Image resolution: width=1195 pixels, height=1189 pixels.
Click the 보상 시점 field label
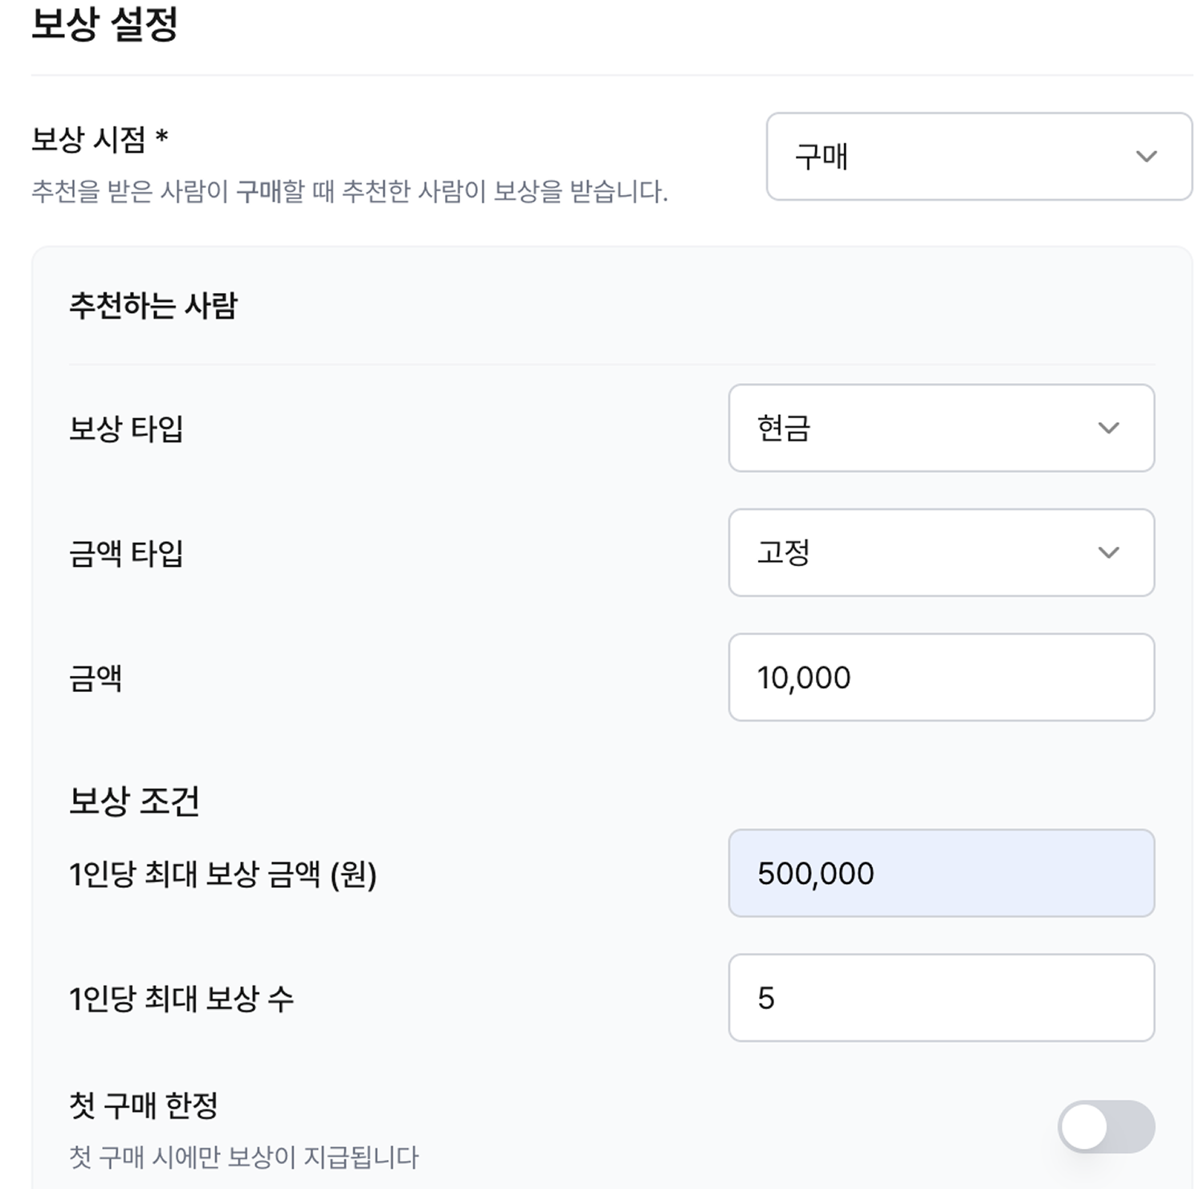pyautogui.click(x=88, y=140)
